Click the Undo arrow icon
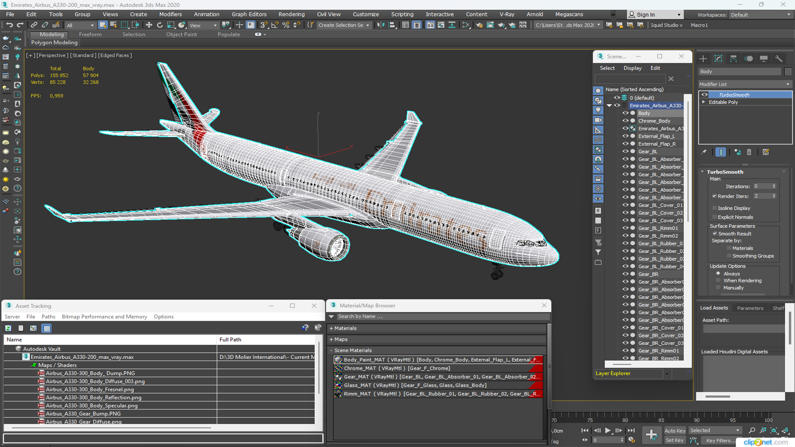This screenshot has height=447, width=795. tap(9, 25)
